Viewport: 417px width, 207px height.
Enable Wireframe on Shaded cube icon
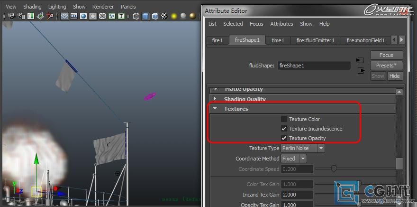[155, 16]
